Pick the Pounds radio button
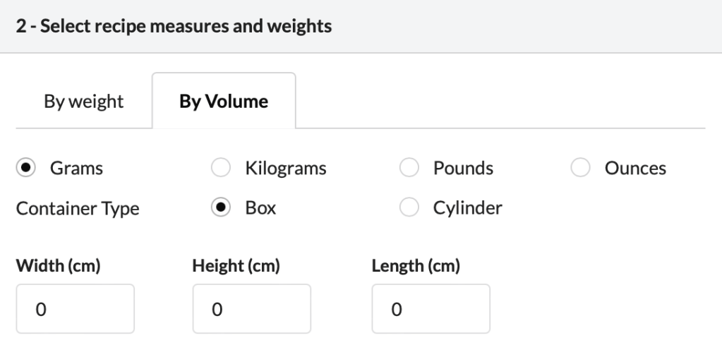The height and width of the screenshot is (357, 722). click(409, 169)
